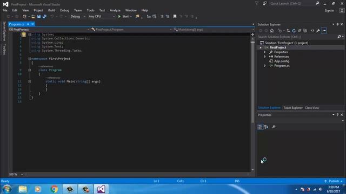Click Collapse All icon in Solution Explorer
The height and width of the screenshot is (194, 346).
pos(300,31)
